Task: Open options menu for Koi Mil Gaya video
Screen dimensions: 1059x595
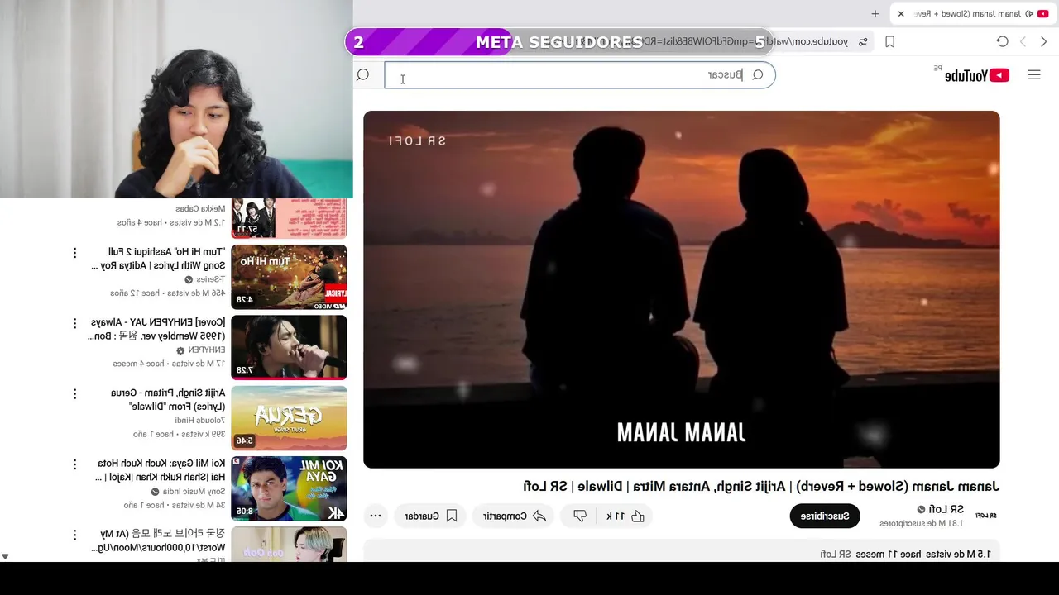Action: pyautogui.click(x=74, y=464)
